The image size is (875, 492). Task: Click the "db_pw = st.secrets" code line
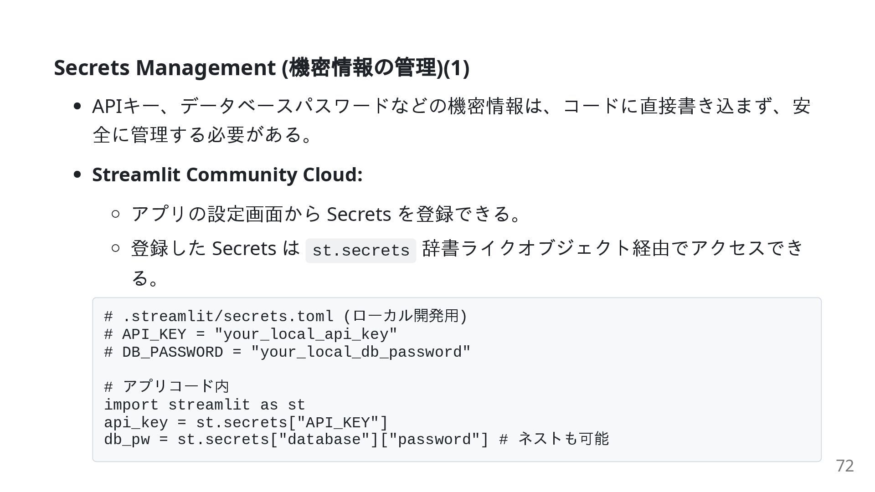coord(296,440)
